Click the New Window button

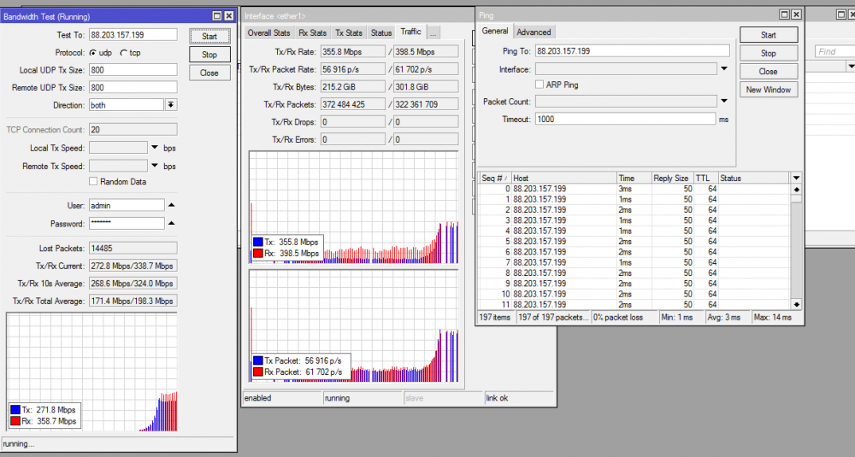pyautogui.click(x=768, y=90)
